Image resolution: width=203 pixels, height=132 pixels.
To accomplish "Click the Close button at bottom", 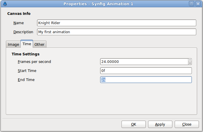I will click(187, 124).
